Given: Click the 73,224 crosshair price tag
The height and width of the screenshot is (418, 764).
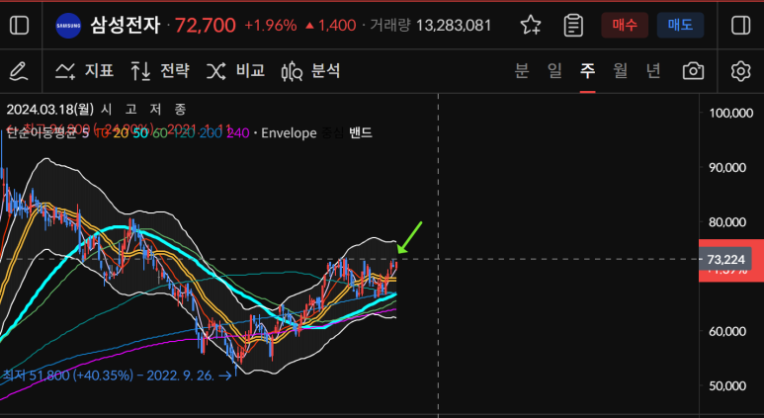Looking at the screenshot, I should pyautogui.click(x=725, y=260).
